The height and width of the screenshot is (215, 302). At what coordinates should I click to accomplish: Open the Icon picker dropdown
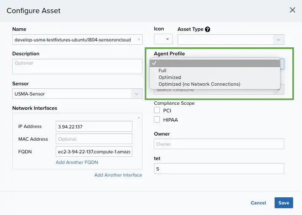(163, 40)
